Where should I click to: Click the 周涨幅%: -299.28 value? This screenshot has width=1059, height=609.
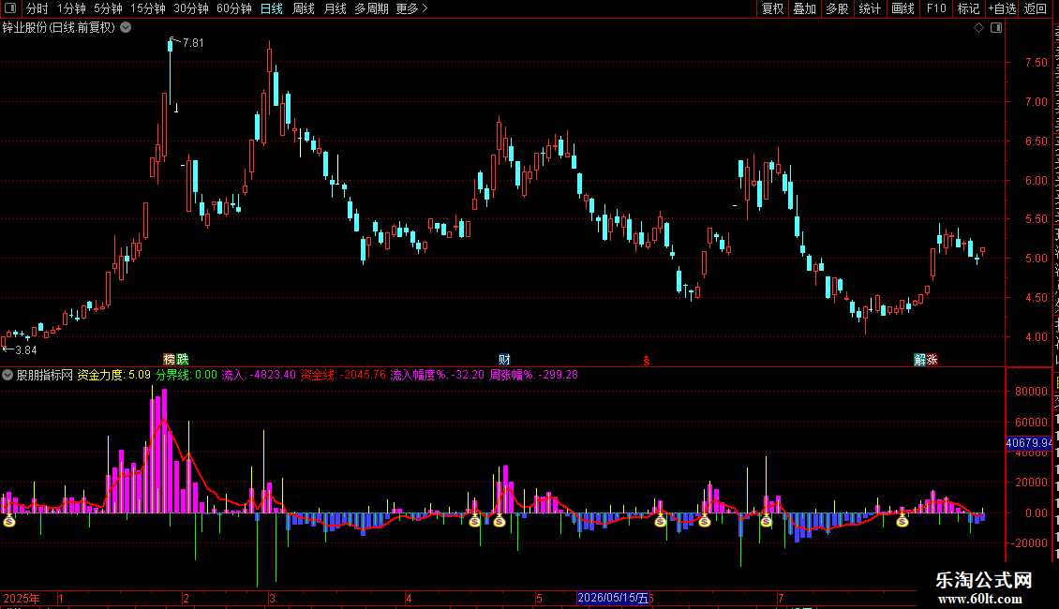pyautogui.click(x=533, y=375)
